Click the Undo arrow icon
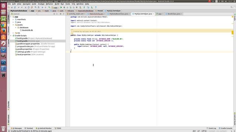Screen dimensions: 236x132 point(19,7)
